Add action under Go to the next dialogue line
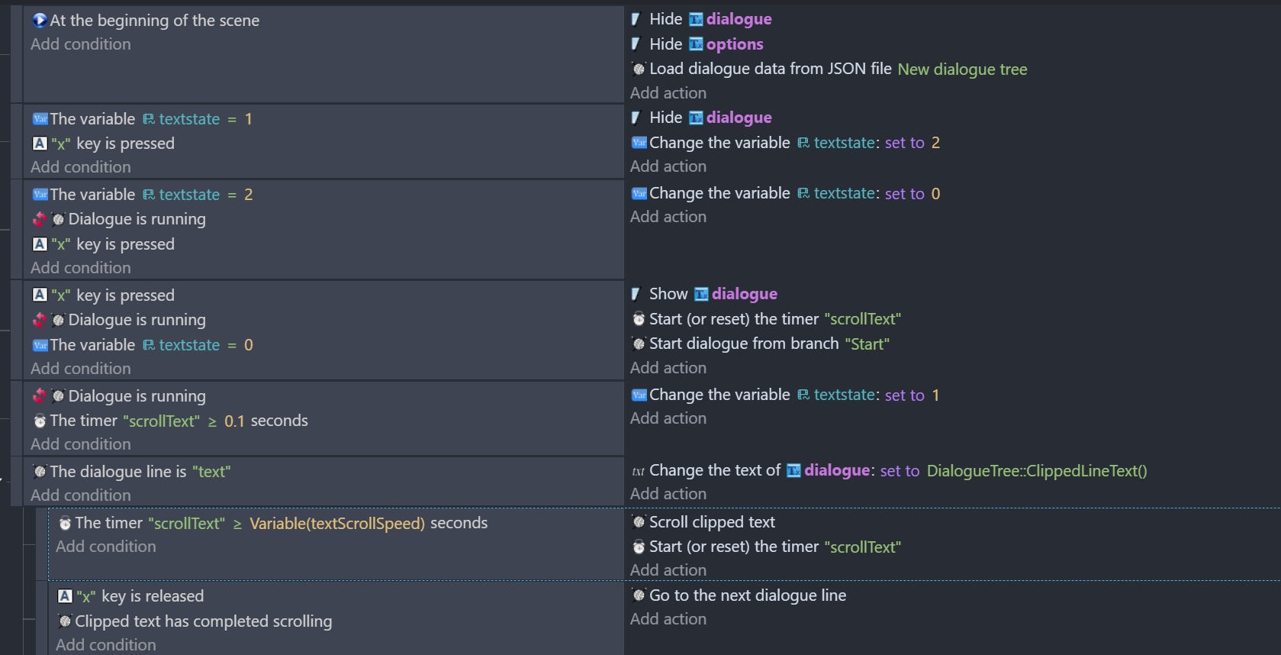The height and width of the screenshot is (655, 1281). pos(668,619)
